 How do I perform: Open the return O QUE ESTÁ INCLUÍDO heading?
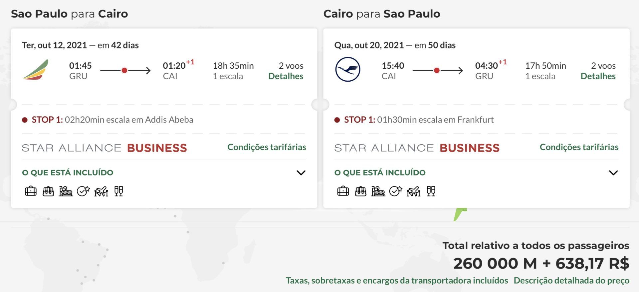point(380,173)
